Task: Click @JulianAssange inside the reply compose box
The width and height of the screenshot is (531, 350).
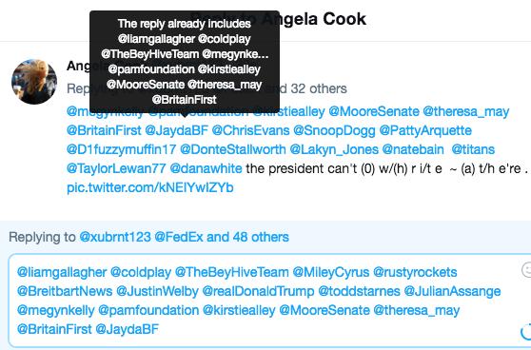Action: 452,291
